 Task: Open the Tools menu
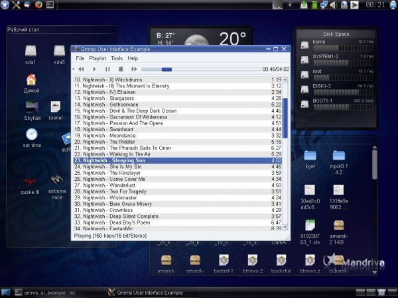tap(117, 58)
